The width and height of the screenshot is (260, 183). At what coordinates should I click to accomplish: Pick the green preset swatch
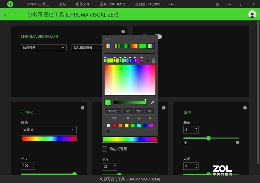[x=133, y=125]
